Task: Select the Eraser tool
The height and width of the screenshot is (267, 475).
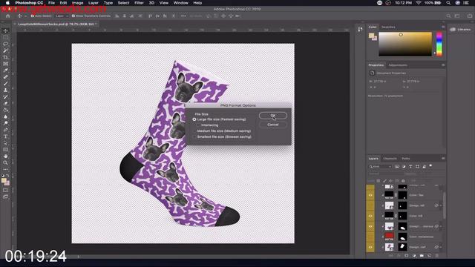Action: (x=5, y=103)
